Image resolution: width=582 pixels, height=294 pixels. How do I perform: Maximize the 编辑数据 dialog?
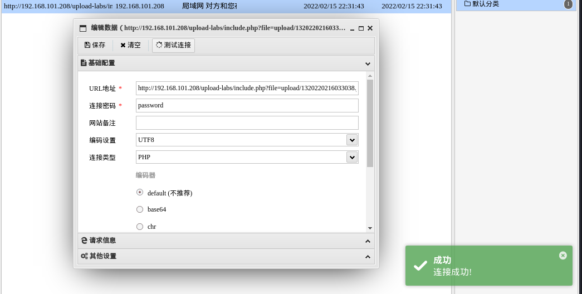[361, 28]
